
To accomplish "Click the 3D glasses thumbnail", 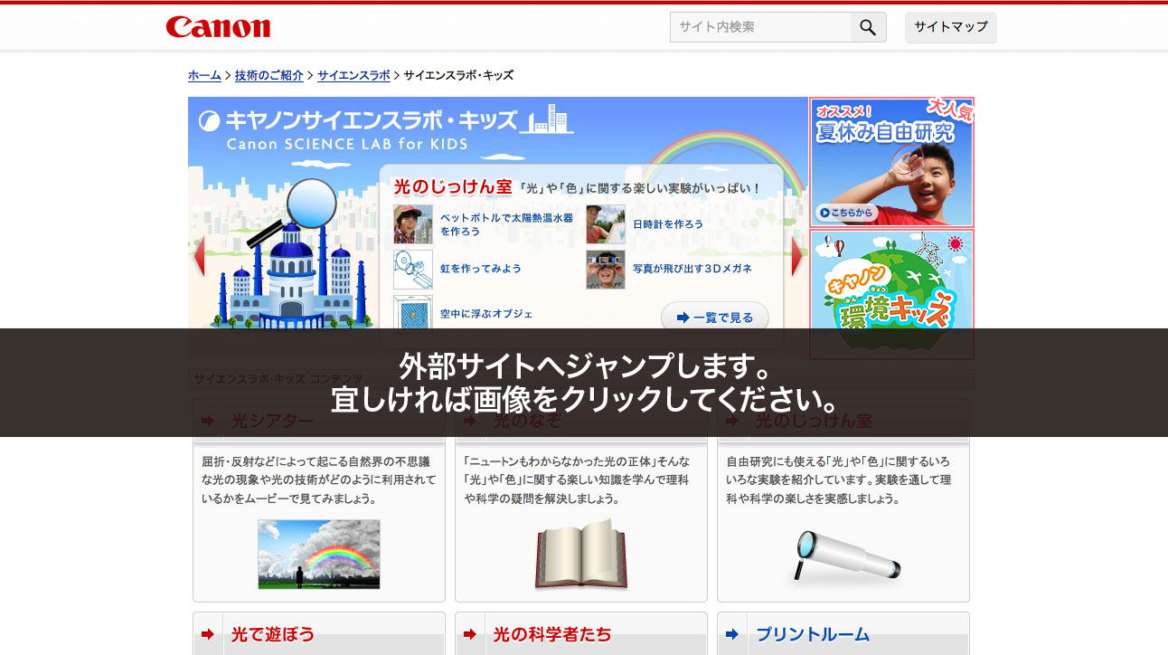I will (x=606, y=270).
